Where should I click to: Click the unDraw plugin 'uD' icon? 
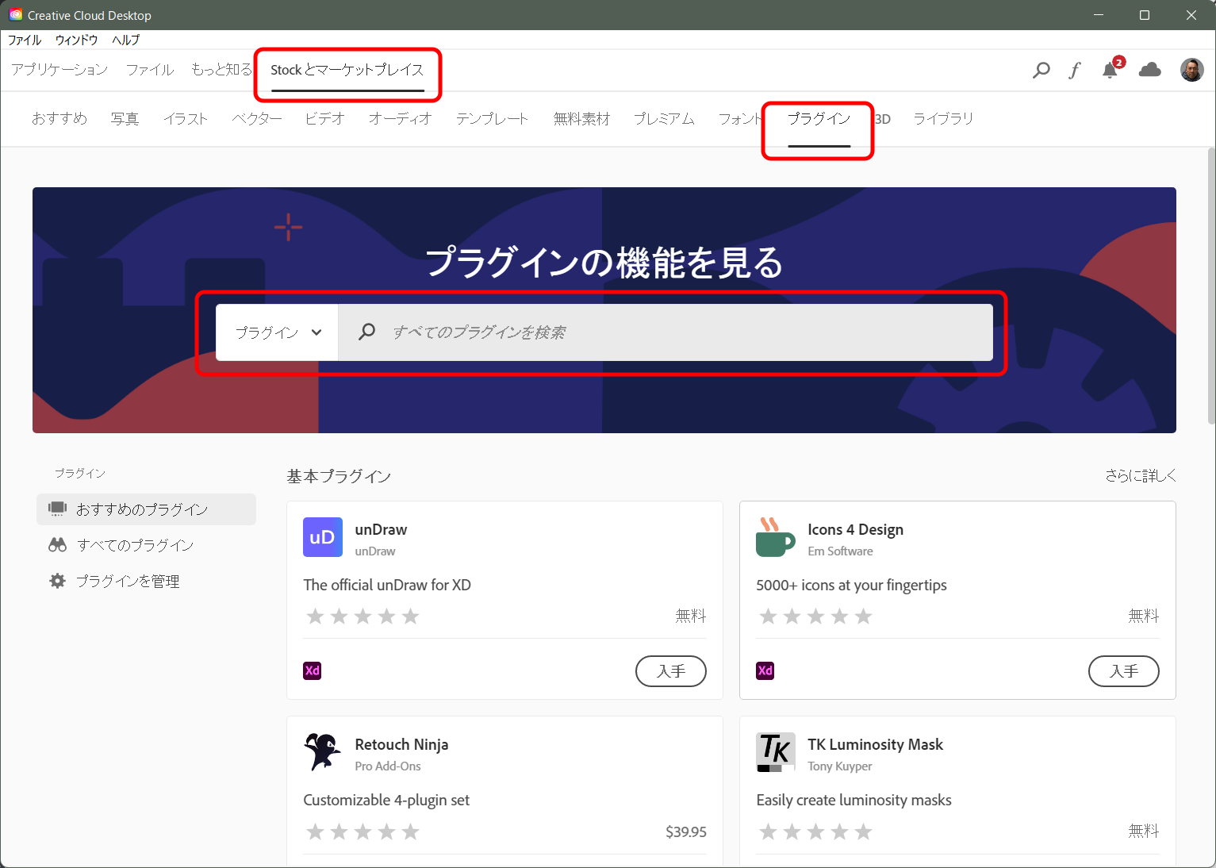(323, 537)
